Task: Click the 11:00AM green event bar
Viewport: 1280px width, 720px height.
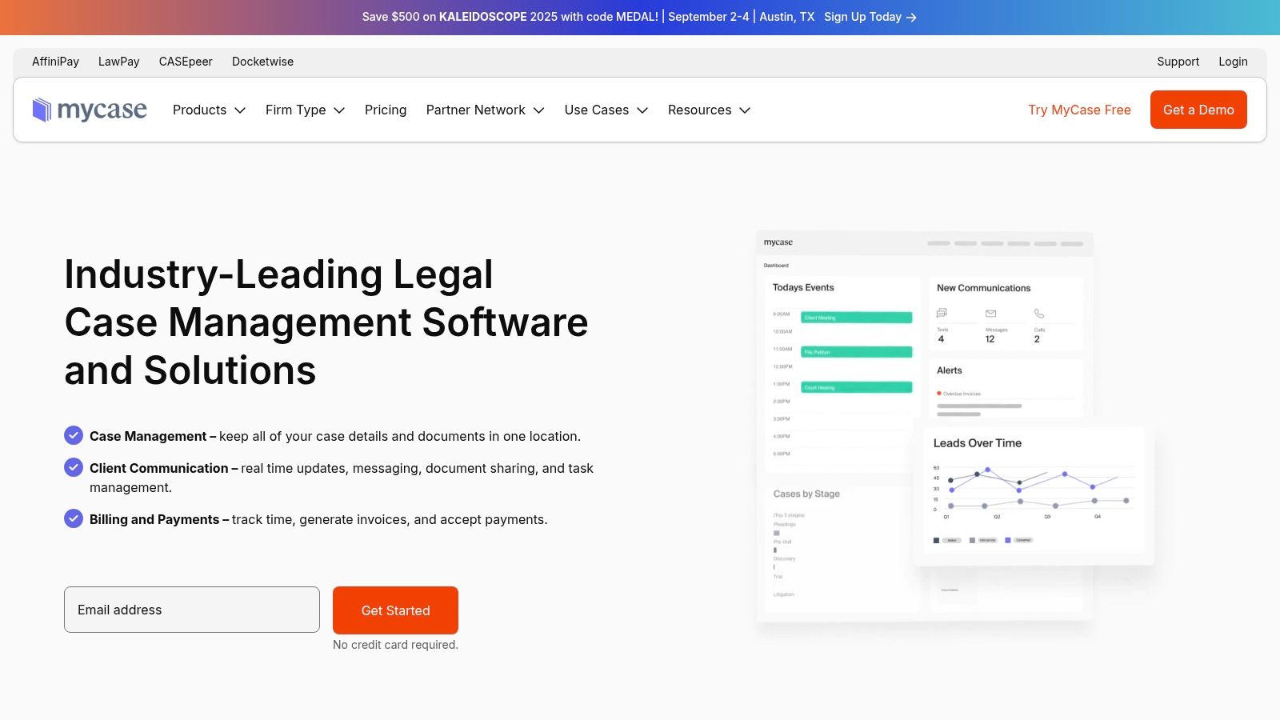Action: pos(856,352)
